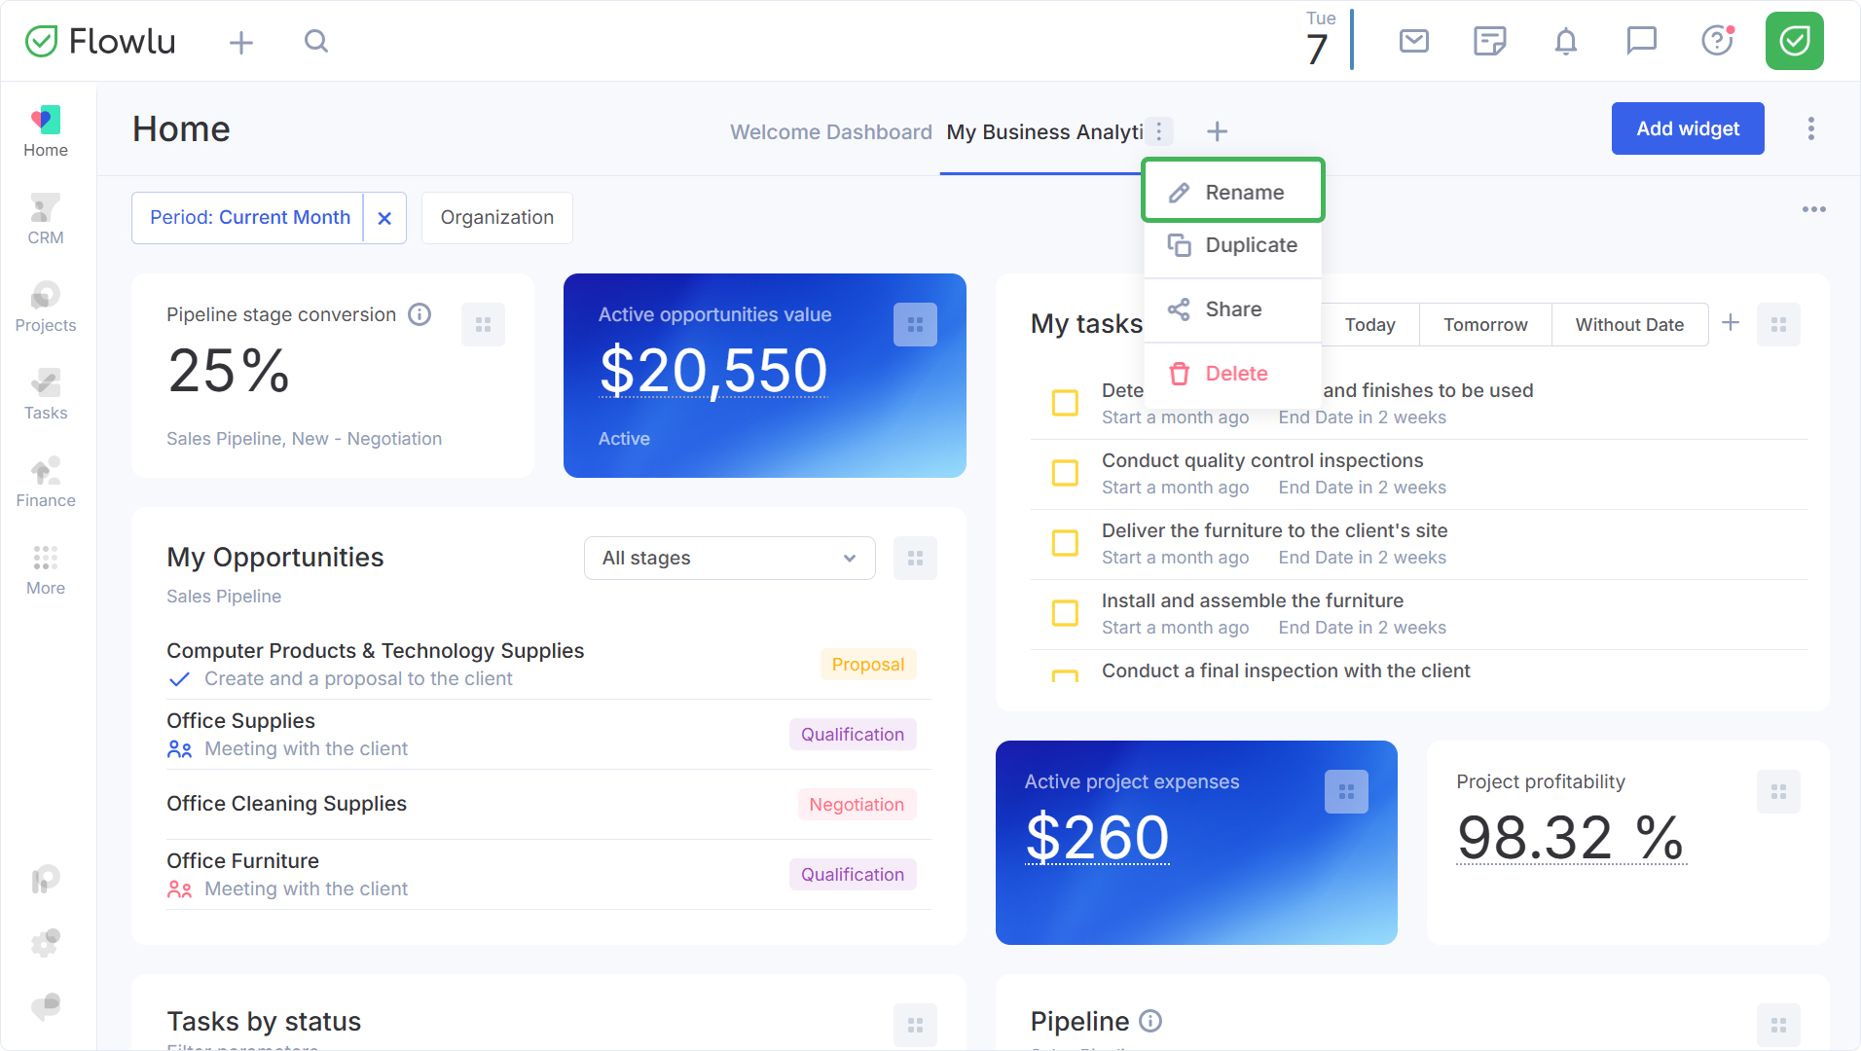
Task: Click the mail envelope icon
Action: (x=1413, y=41)
